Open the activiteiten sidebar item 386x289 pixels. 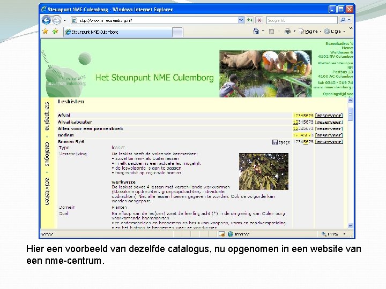click(x=47, y=192)
